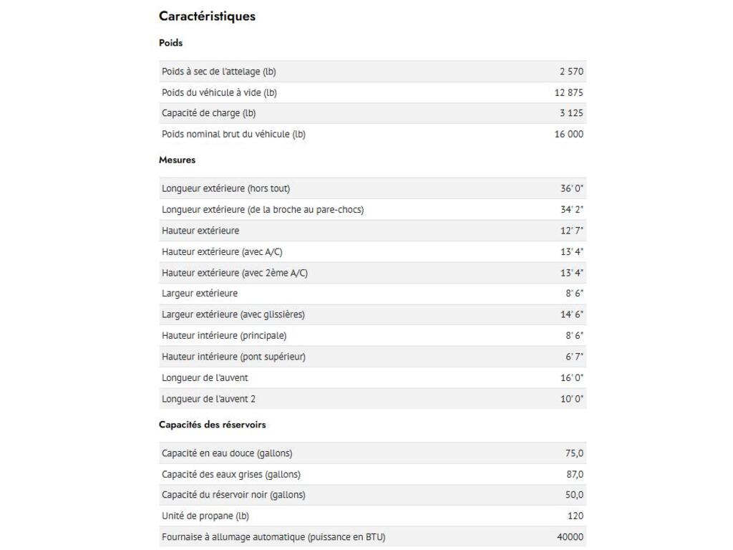Click the Mesures section title

(177, 160)
